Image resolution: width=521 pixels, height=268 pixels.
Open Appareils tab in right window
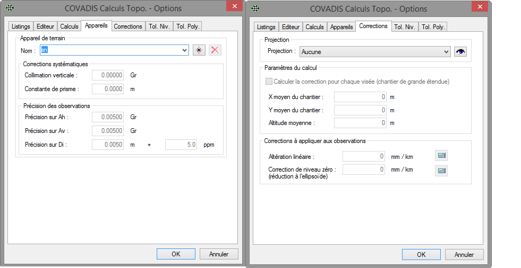click(341, 27)
